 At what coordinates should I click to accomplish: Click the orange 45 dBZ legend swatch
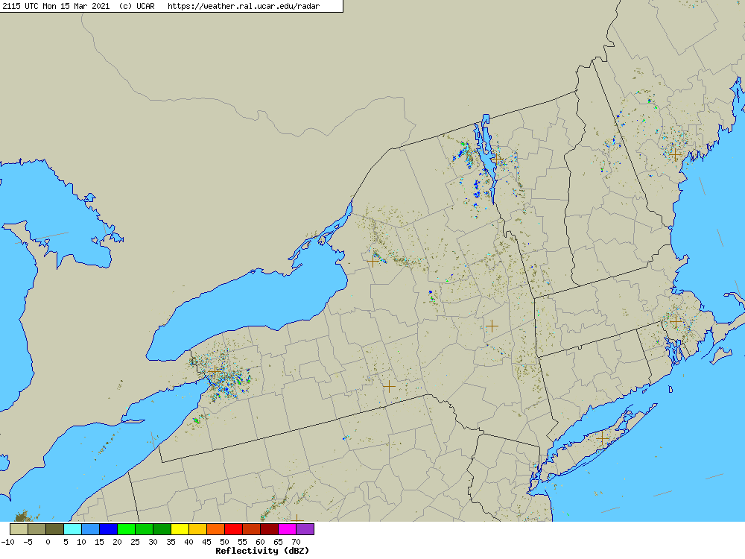215,529
